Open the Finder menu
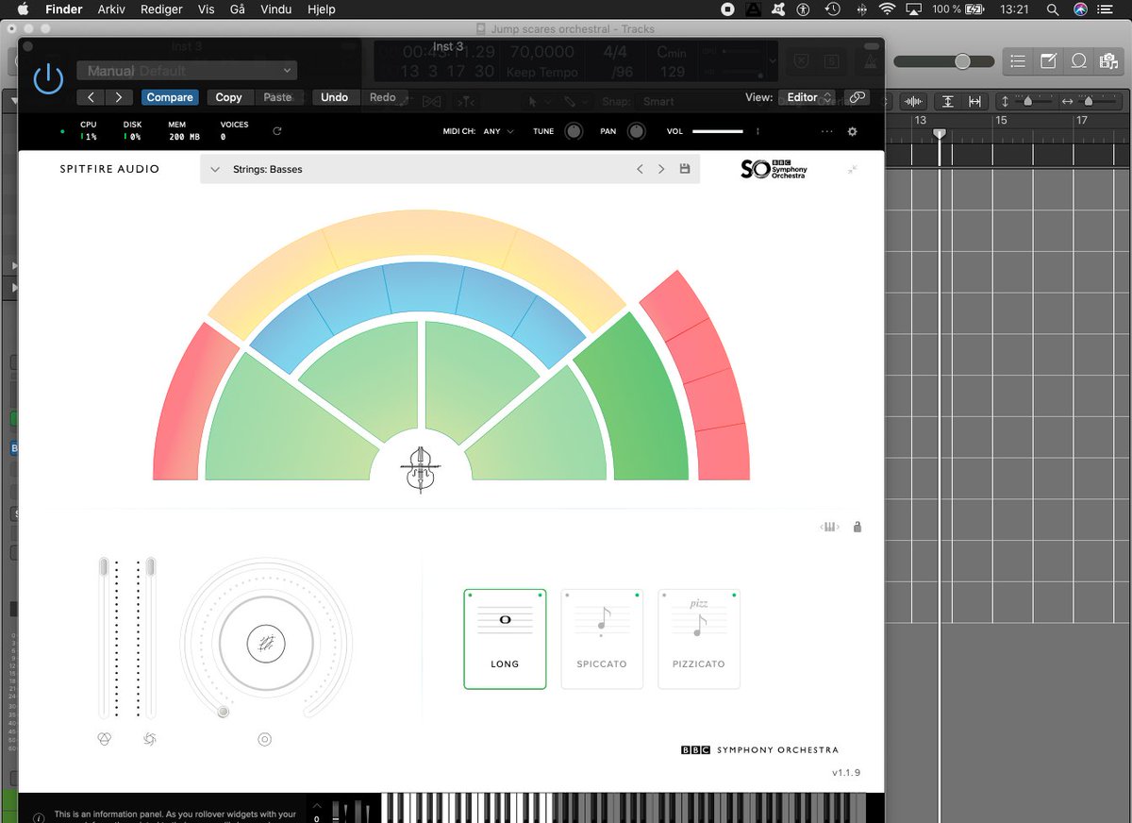Image resolution: width=1132 pixels, height=823 pixels. tap(64, 9)
